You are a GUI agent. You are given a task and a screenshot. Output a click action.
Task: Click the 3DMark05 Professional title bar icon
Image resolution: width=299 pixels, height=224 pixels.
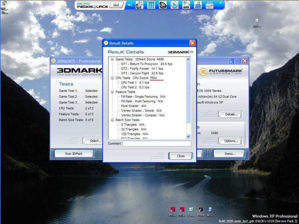point(53,61)
